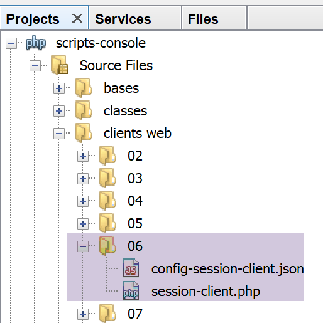The image size is (323, 323).
Task: Click the classes folder icon
Action: (x=84, y=110)
